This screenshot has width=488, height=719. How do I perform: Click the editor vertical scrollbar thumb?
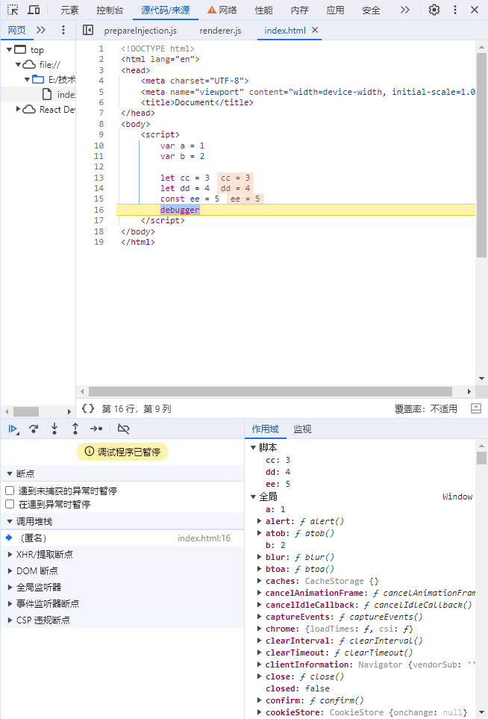pos(481,155)
